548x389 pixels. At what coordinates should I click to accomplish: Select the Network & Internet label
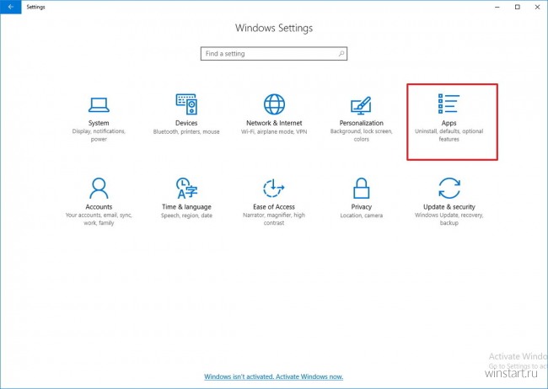pos(274,123)
